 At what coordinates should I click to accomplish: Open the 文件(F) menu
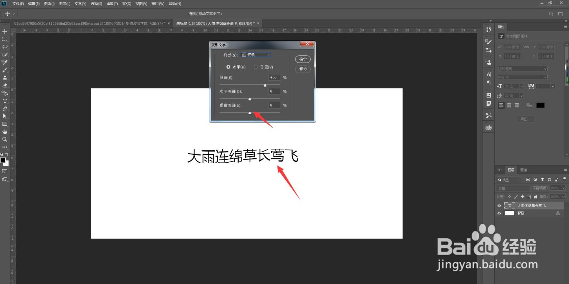tap(18, 4)
